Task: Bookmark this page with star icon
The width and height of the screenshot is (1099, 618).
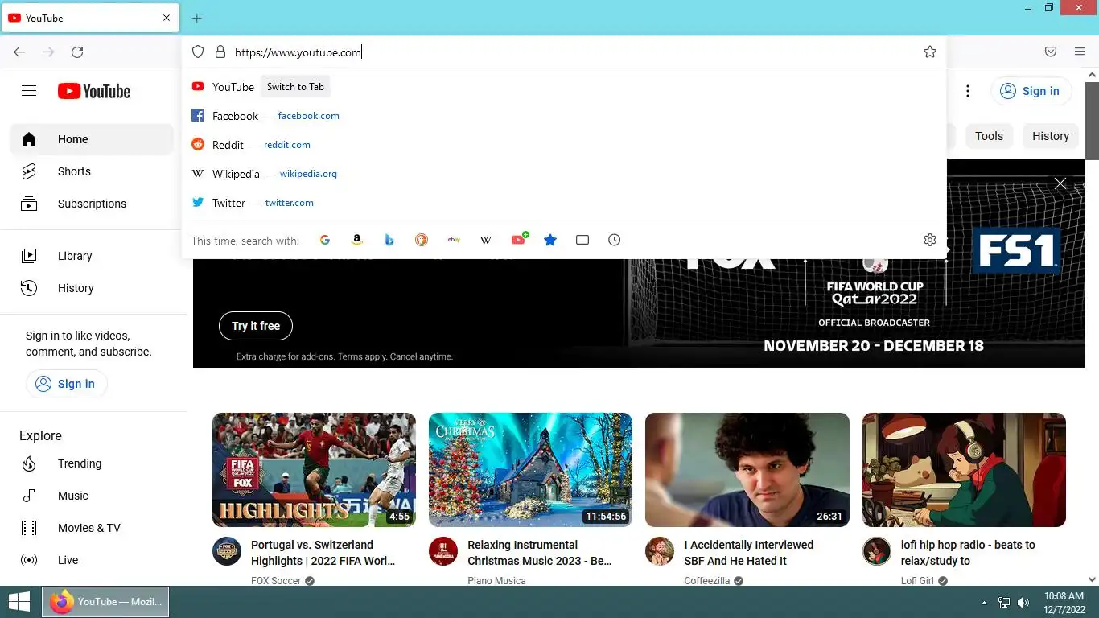Action: click(x=930, y=51)
